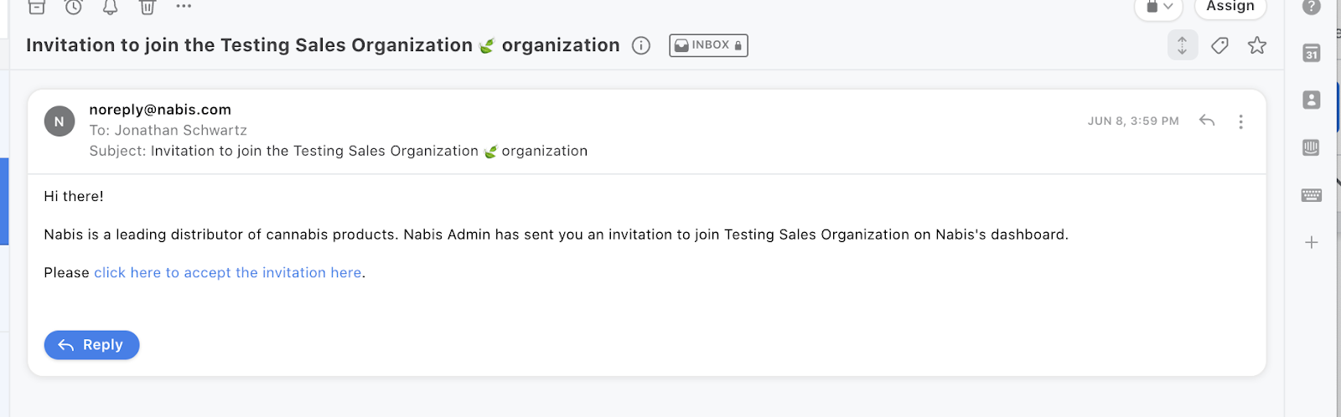This screenshot has width=1341, height=417.
Task: Follow the accept invitation link
Action: point(227,273)
